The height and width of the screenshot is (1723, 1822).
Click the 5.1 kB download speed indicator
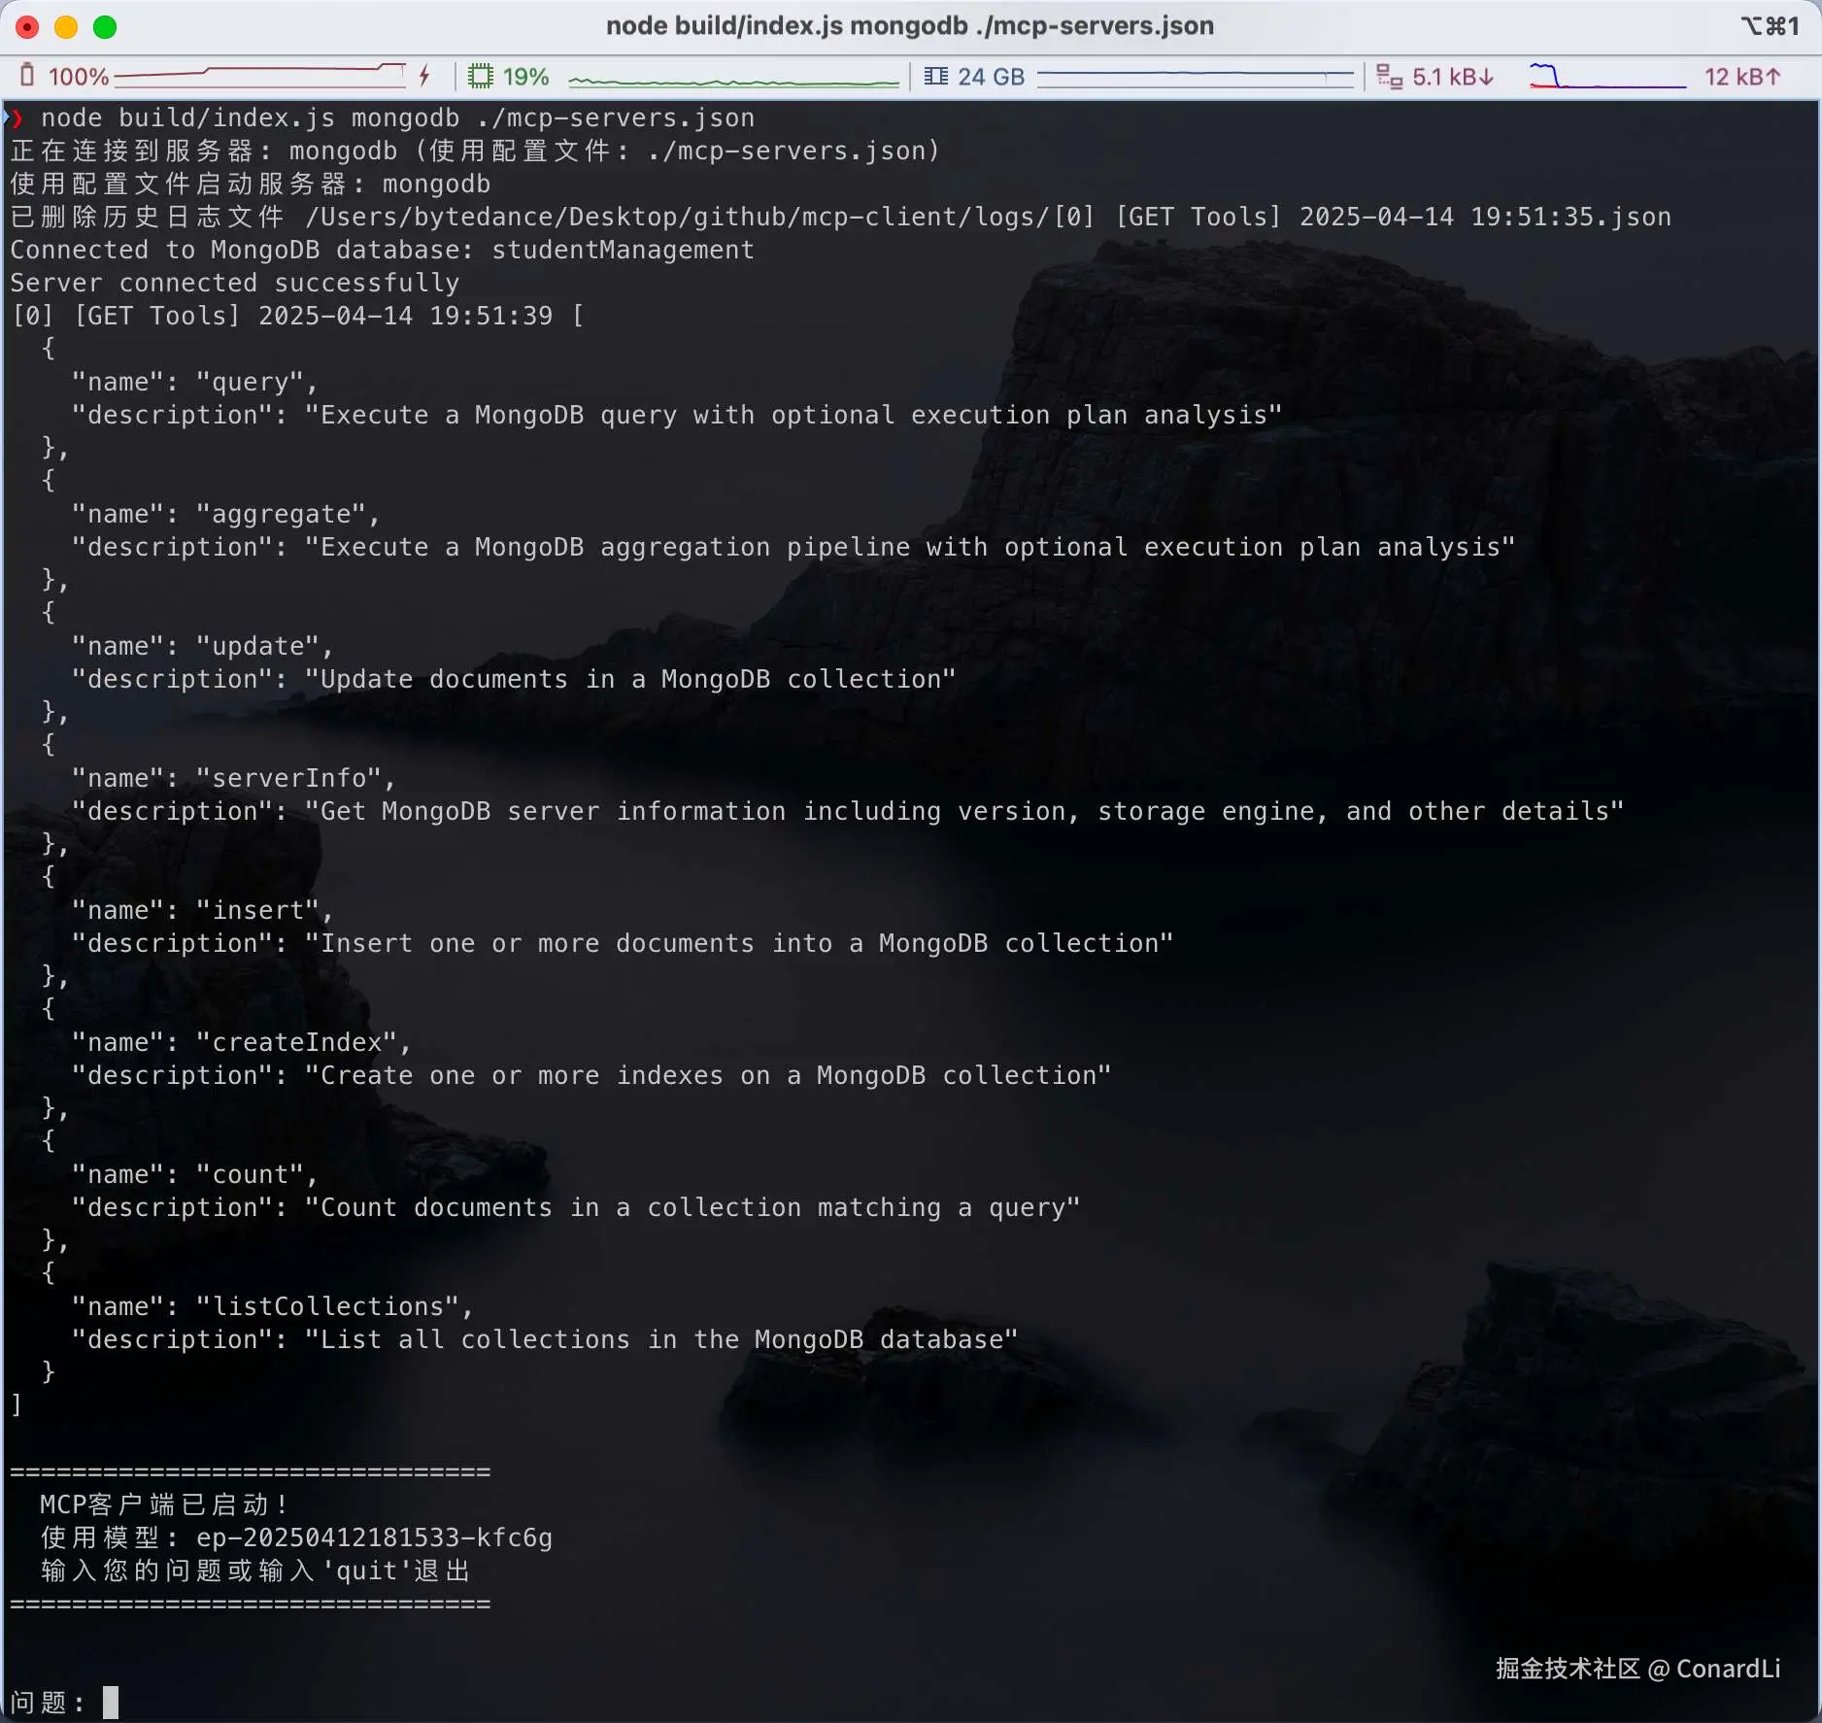[x=1452, y=77]
